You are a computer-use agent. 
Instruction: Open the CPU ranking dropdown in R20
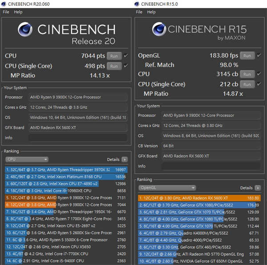coord(27,159)
